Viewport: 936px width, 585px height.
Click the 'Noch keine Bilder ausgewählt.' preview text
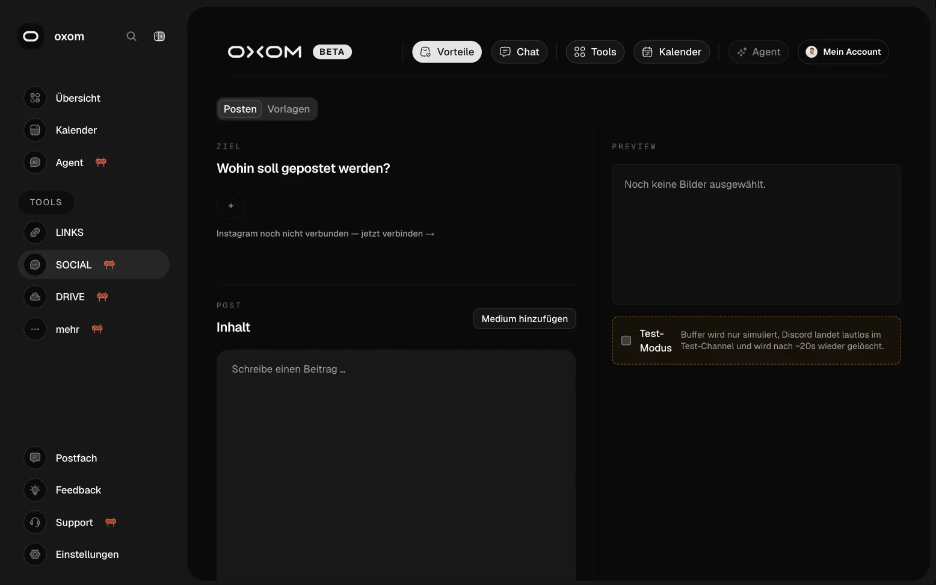(x=695, y=184)
